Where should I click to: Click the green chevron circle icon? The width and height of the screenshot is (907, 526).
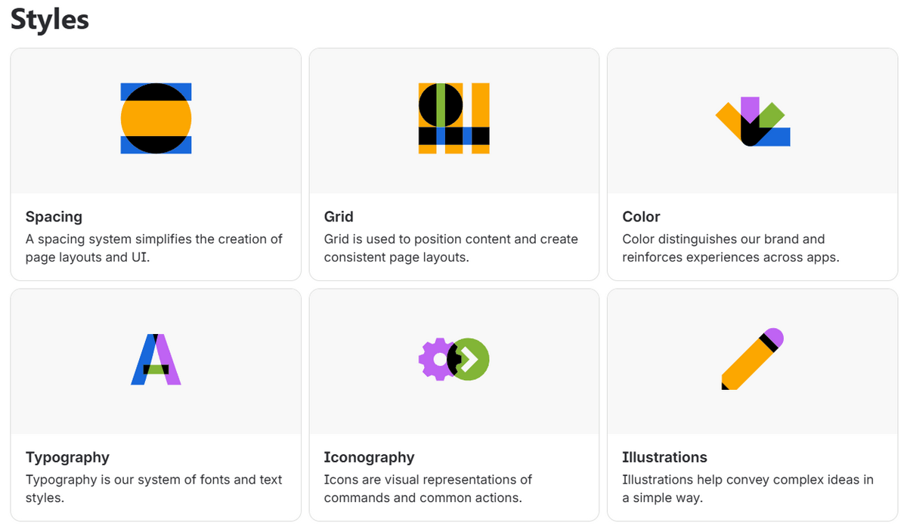pos(472,359)
